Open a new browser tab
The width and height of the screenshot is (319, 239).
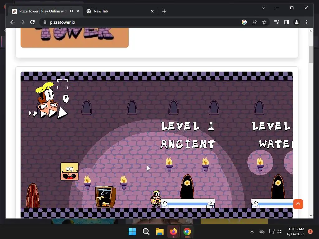click(x=164, y=12)
